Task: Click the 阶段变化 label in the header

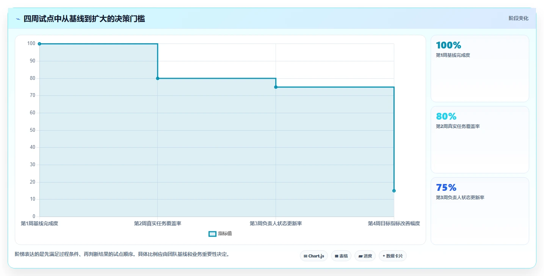Action: tap(518, 18)
